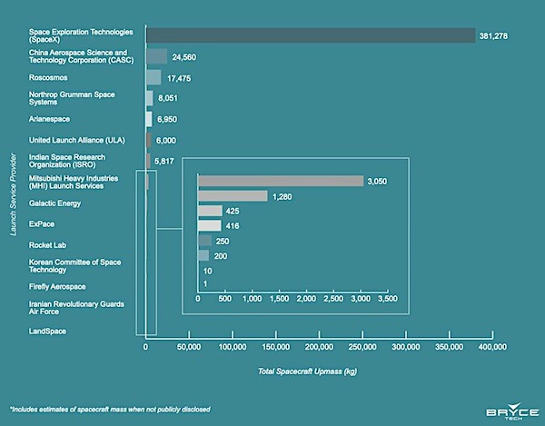This screenshot has width=545, height=426.
Task: Click the inset bar labeled 3,050
Action: tap(281, 181)
